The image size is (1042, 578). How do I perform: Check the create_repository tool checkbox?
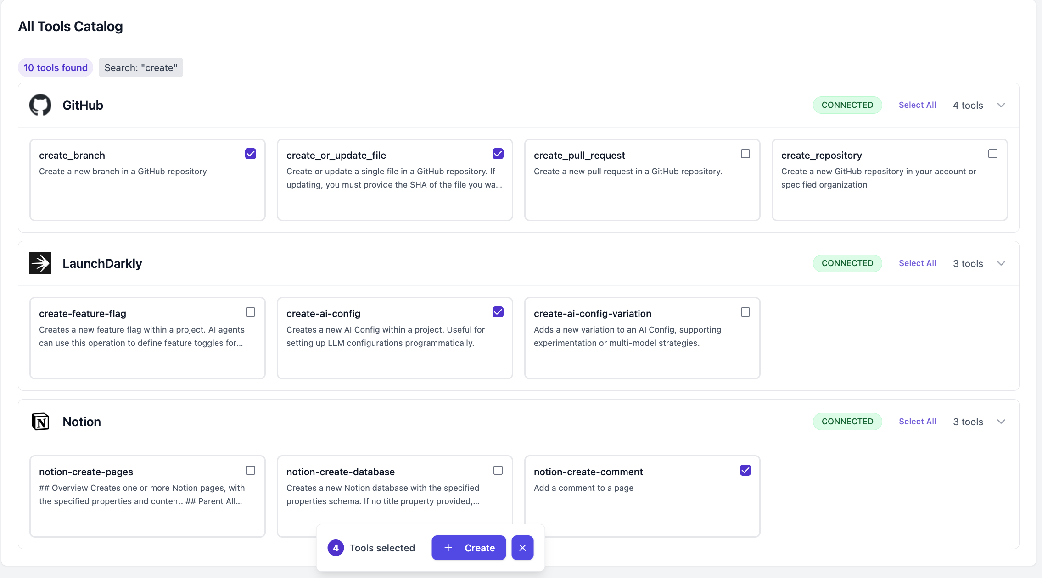click(993, 154)
